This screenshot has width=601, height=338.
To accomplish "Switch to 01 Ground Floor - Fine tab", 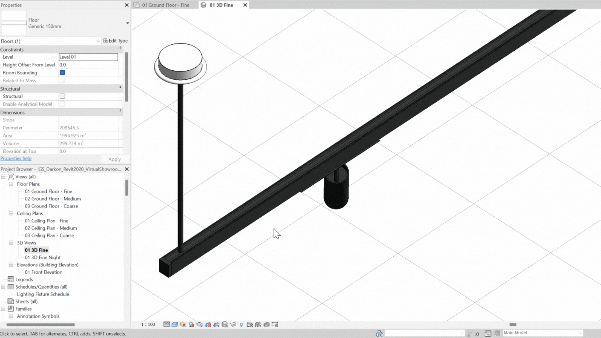I will pyautogui.click(x=165, y=5).
